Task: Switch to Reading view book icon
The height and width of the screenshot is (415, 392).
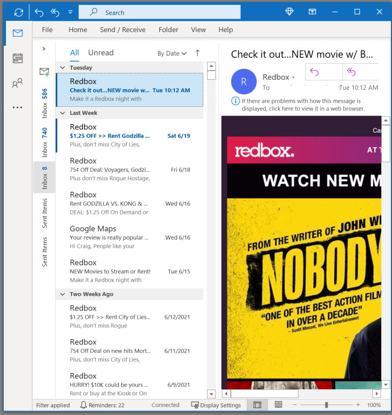Action: [278, 405]
